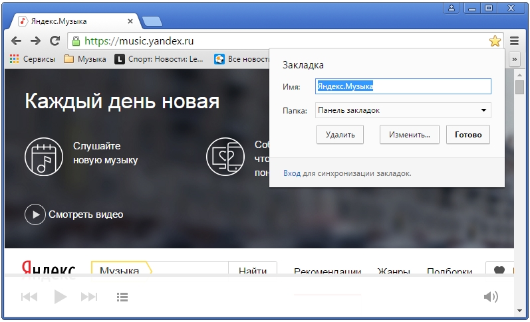Image resolution: width=530 pixels, height=322 pixels.
Task: Reload the page with the refresh icon
Action: coord(55,41)
